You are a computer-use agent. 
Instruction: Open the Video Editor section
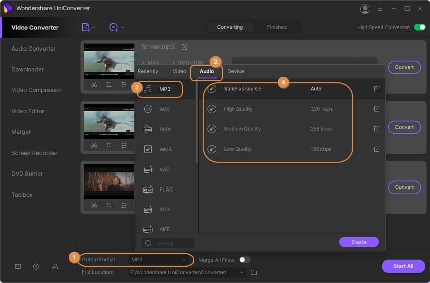28,111
